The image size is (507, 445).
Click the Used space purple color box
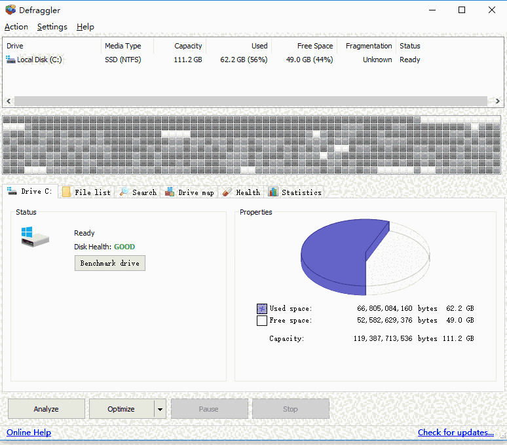[262, 308]
